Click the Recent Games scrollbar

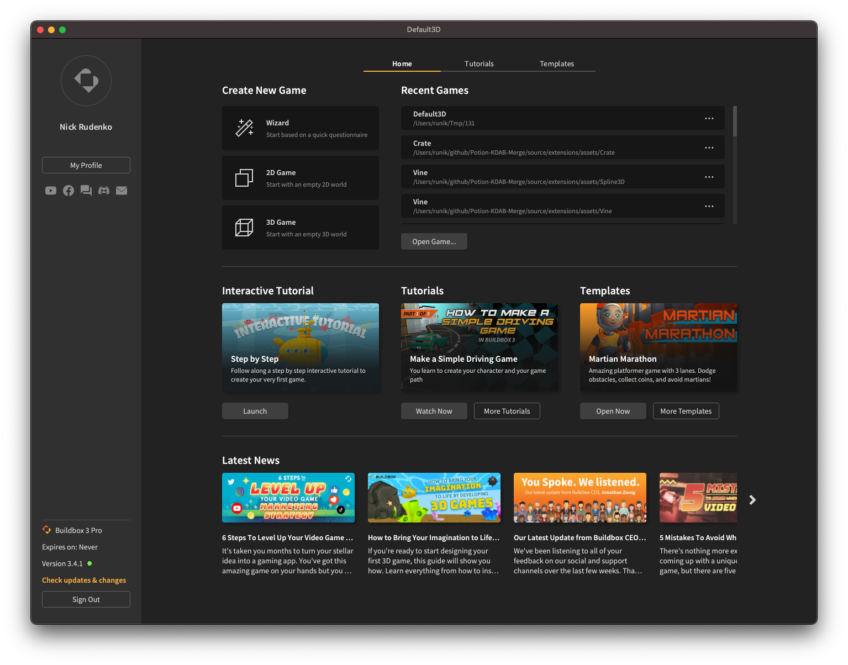click(x=735, y=122)
